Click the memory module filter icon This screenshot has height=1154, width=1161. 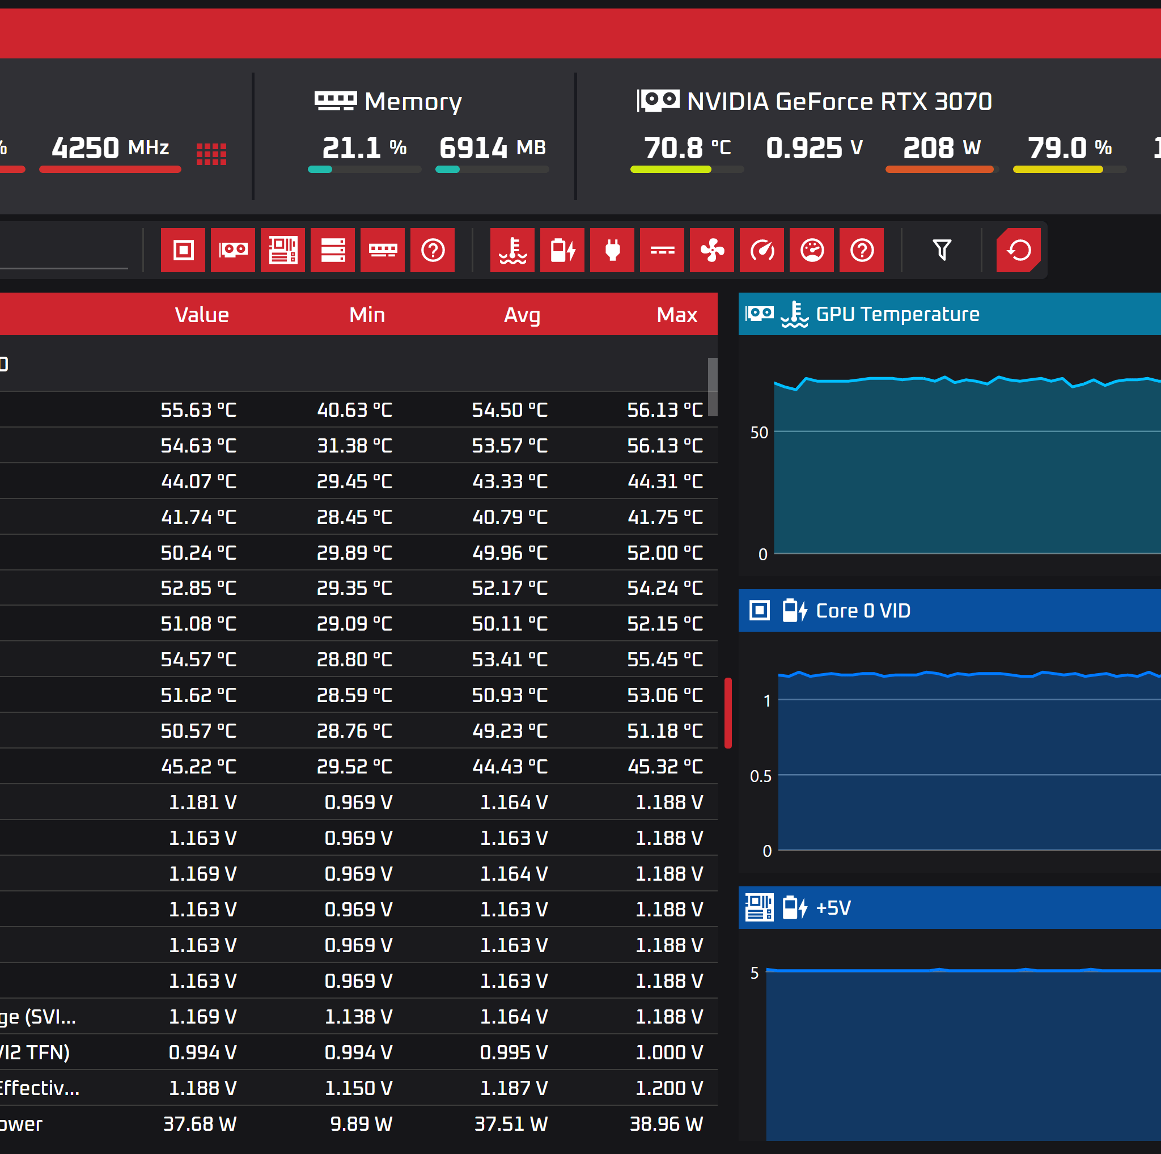click(383, 250)
